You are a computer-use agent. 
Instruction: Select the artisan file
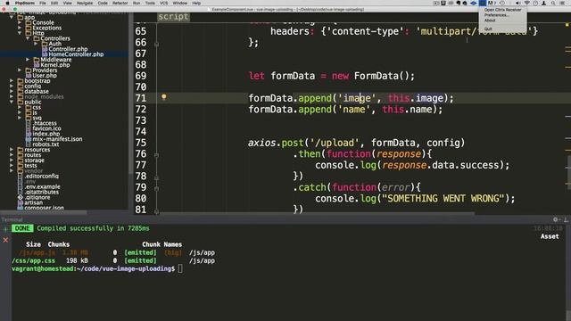tap(34, 202)
